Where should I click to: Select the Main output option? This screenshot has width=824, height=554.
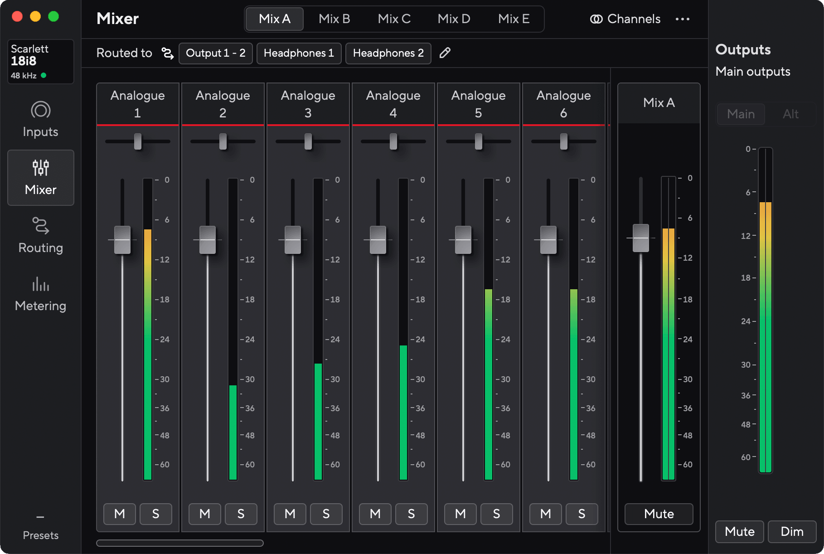click(x=741, y=114)
